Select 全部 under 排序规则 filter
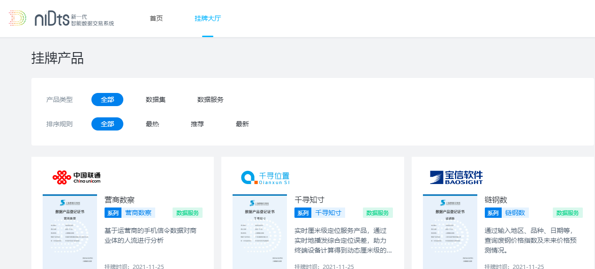Viewport: 595px width, 269px height. coord(107,124)
